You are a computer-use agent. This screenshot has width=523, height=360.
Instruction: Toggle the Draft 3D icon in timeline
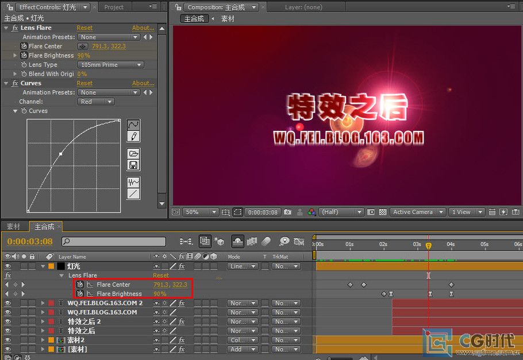pos(218,241)
